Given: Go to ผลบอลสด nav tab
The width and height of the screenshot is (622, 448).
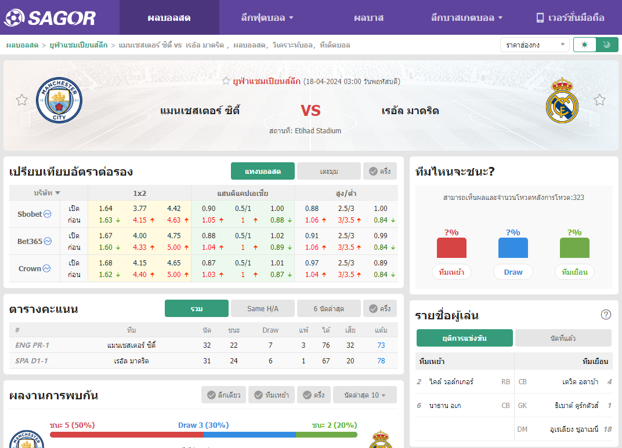Looking at the screenshot, I should coord(169,18).
